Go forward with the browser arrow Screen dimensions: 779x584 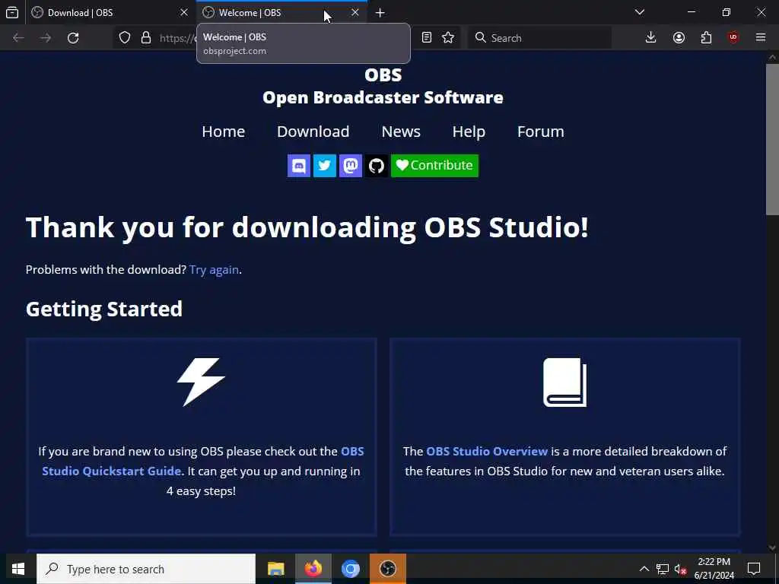click(x=46, y=38)
